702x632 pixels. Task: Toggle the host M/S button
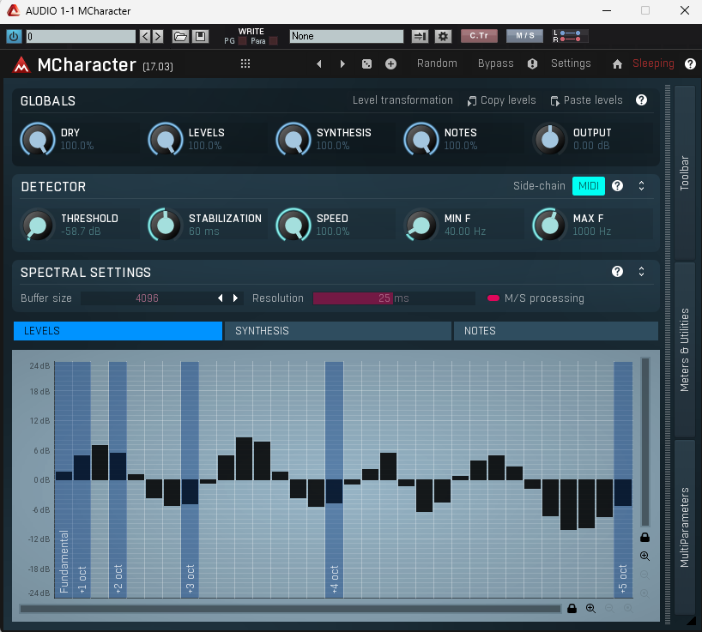(524, 36)
